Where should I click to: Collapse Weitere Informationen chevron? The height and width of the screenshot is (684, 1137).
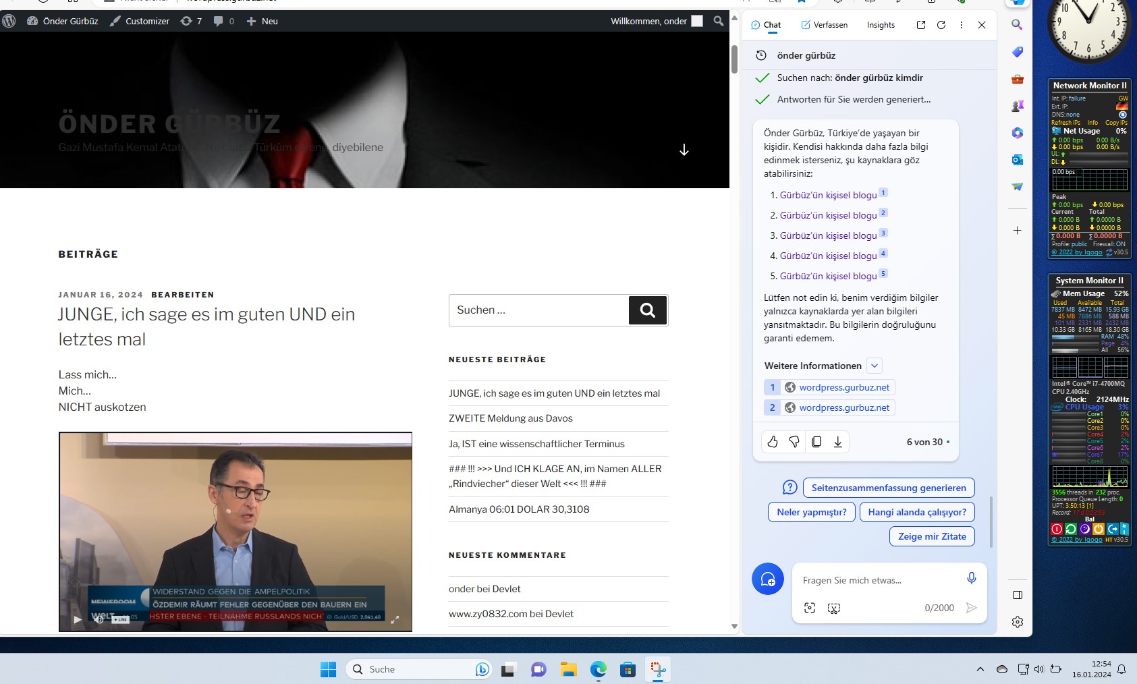click(x=875, y=366)
